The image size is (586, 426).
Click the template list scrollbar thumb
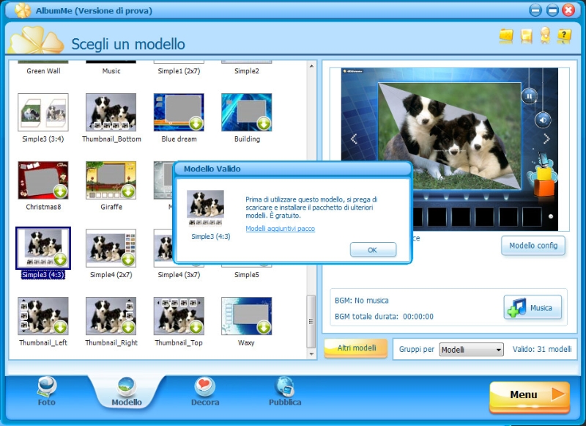(311, 321)
